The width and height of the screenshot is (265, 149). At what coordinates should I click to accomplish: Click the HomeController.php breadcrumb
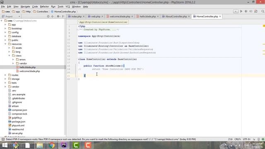pyautogui.click(x=63, y=12)
